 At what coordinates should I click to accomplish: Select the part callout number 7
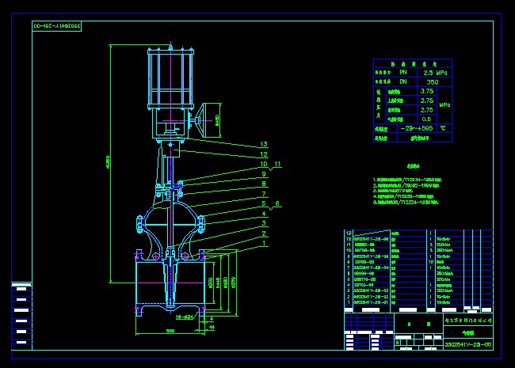tap(265, 194)
